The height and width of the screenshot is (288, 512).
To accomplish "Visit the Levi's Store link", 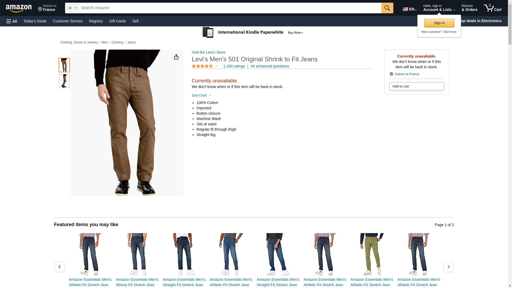I will click(x=208, y=52).
